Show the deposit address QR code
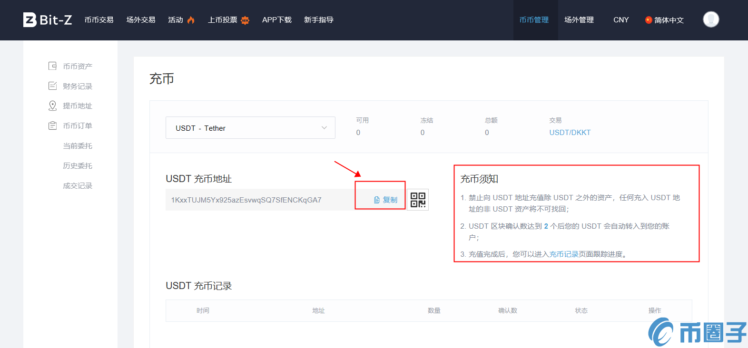 [418, 200]
